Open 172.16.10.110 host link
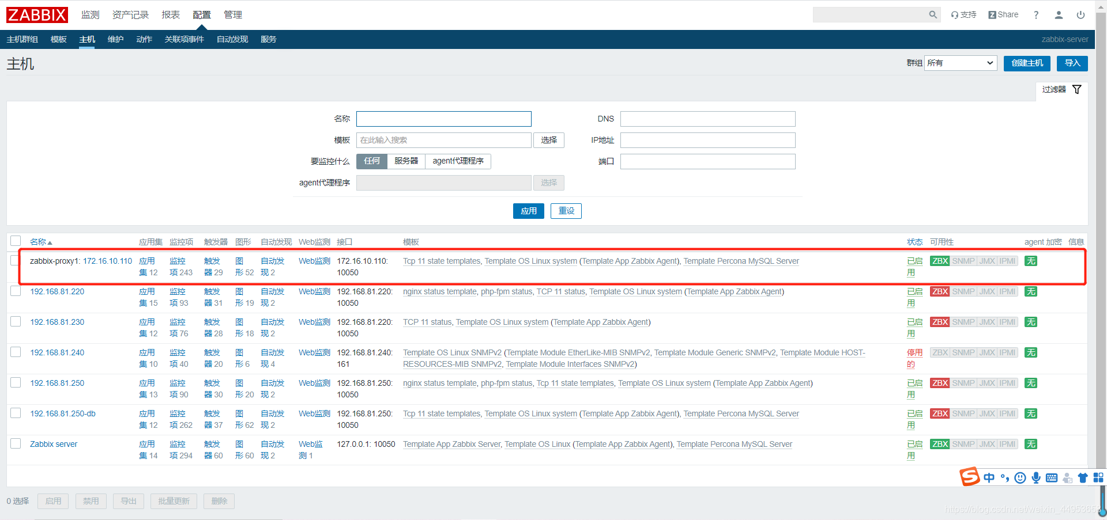 [x=107, y=261]
